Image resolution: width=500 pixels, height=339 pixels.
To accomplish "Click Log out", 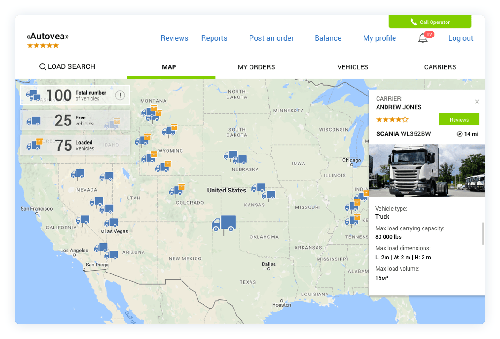I will tap(461, 38).
